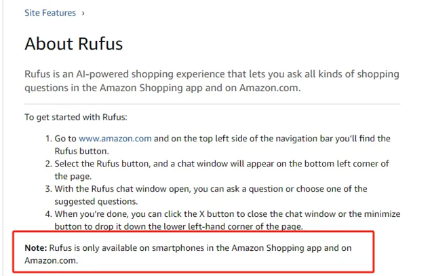The width and height of the screenshot is (430, 276).
Task: Click the About Rufus page heading
Action: (73, 44)
